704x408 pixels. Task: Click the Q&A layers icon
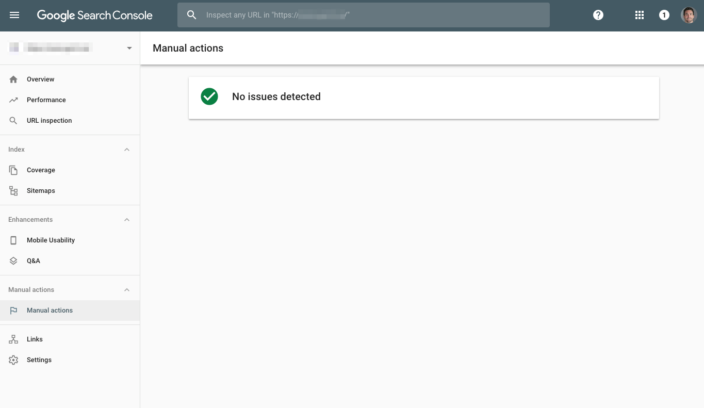[13, 261]
